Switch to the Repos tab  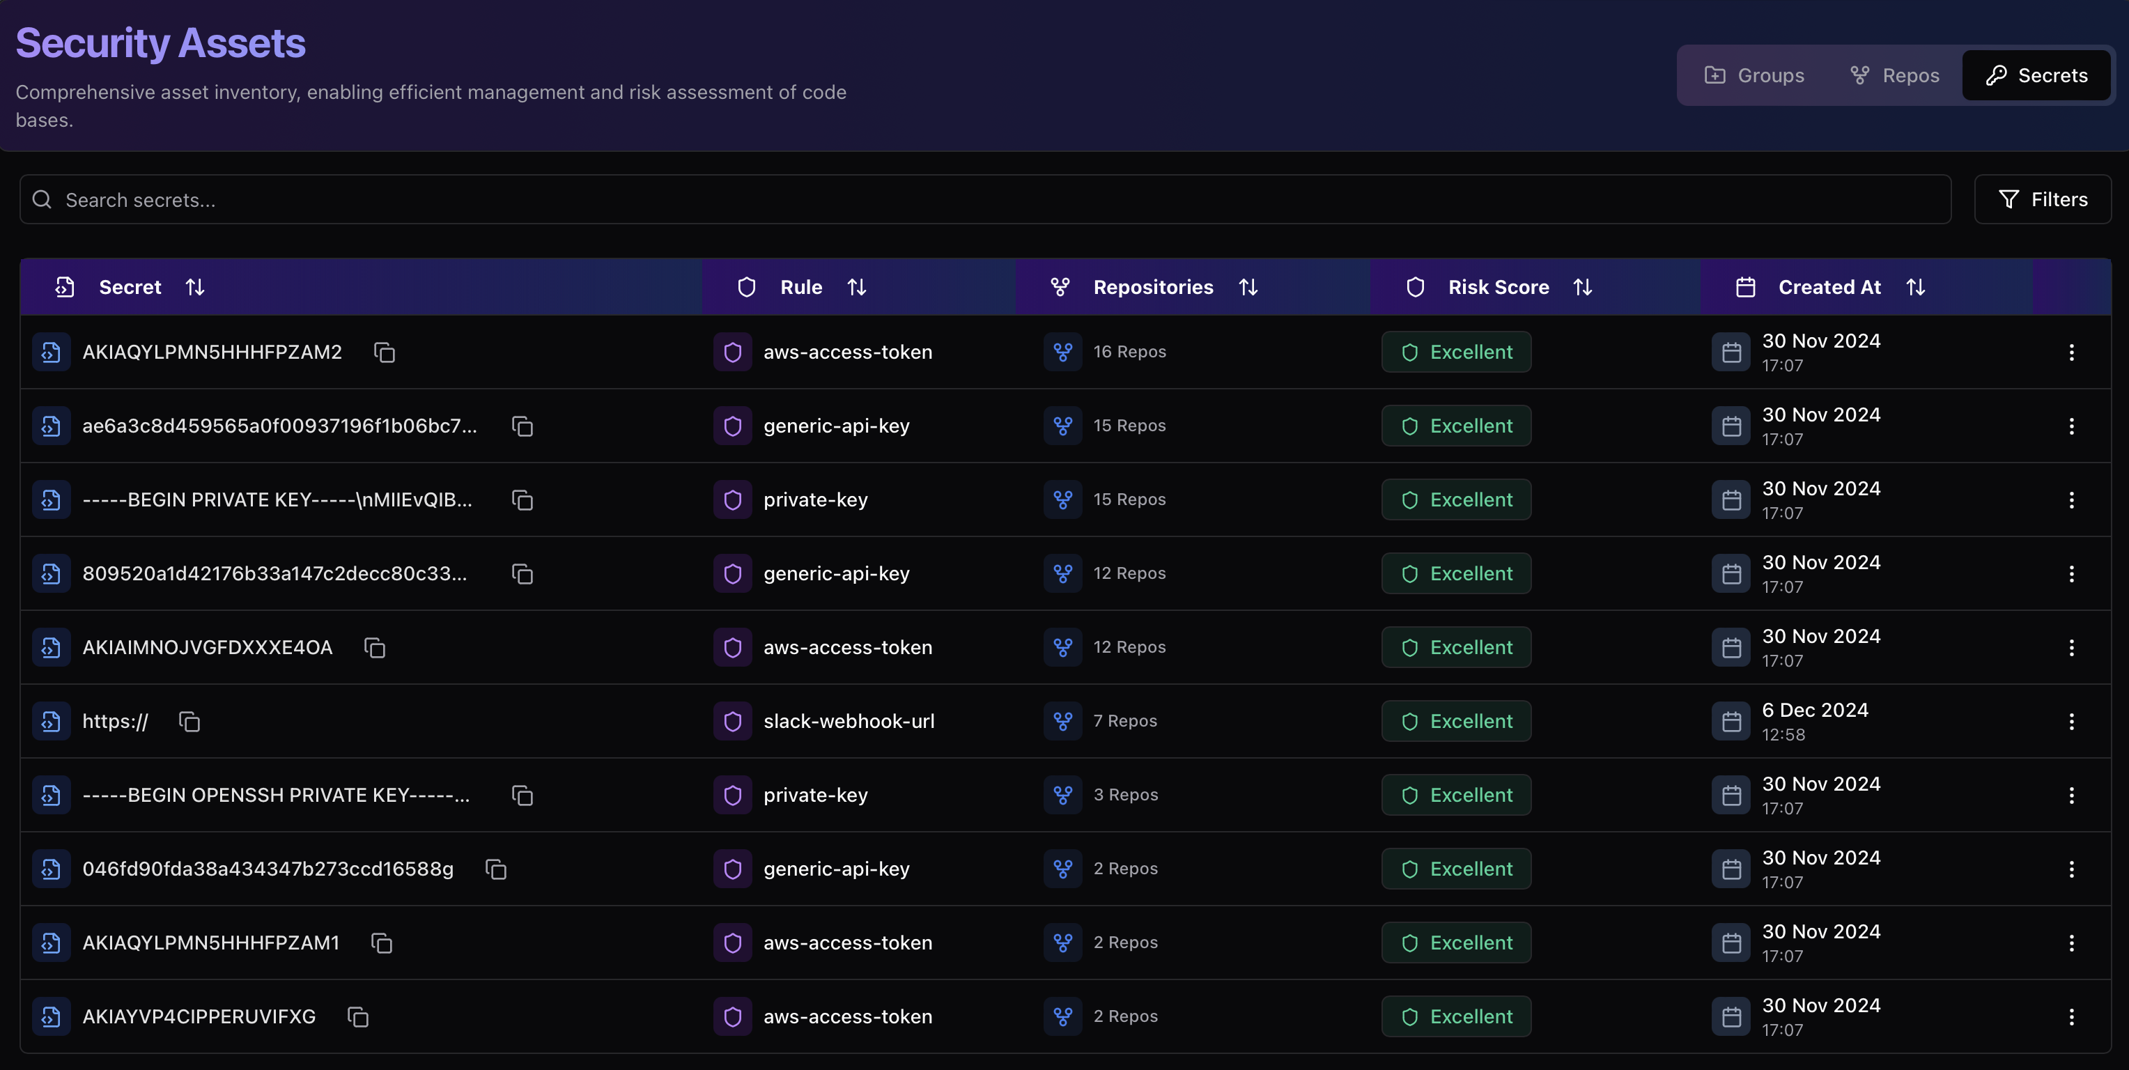[x=1894, y=75]
